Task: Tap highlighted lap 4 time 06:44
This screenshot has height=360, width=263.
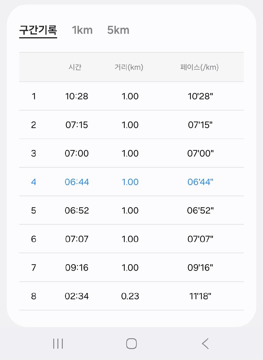Action: coord(77,182)
